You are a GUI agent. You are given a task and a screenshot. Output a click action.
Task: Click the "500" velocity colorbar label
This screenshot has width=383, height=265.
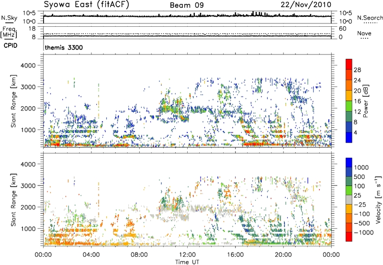(359, 177)
